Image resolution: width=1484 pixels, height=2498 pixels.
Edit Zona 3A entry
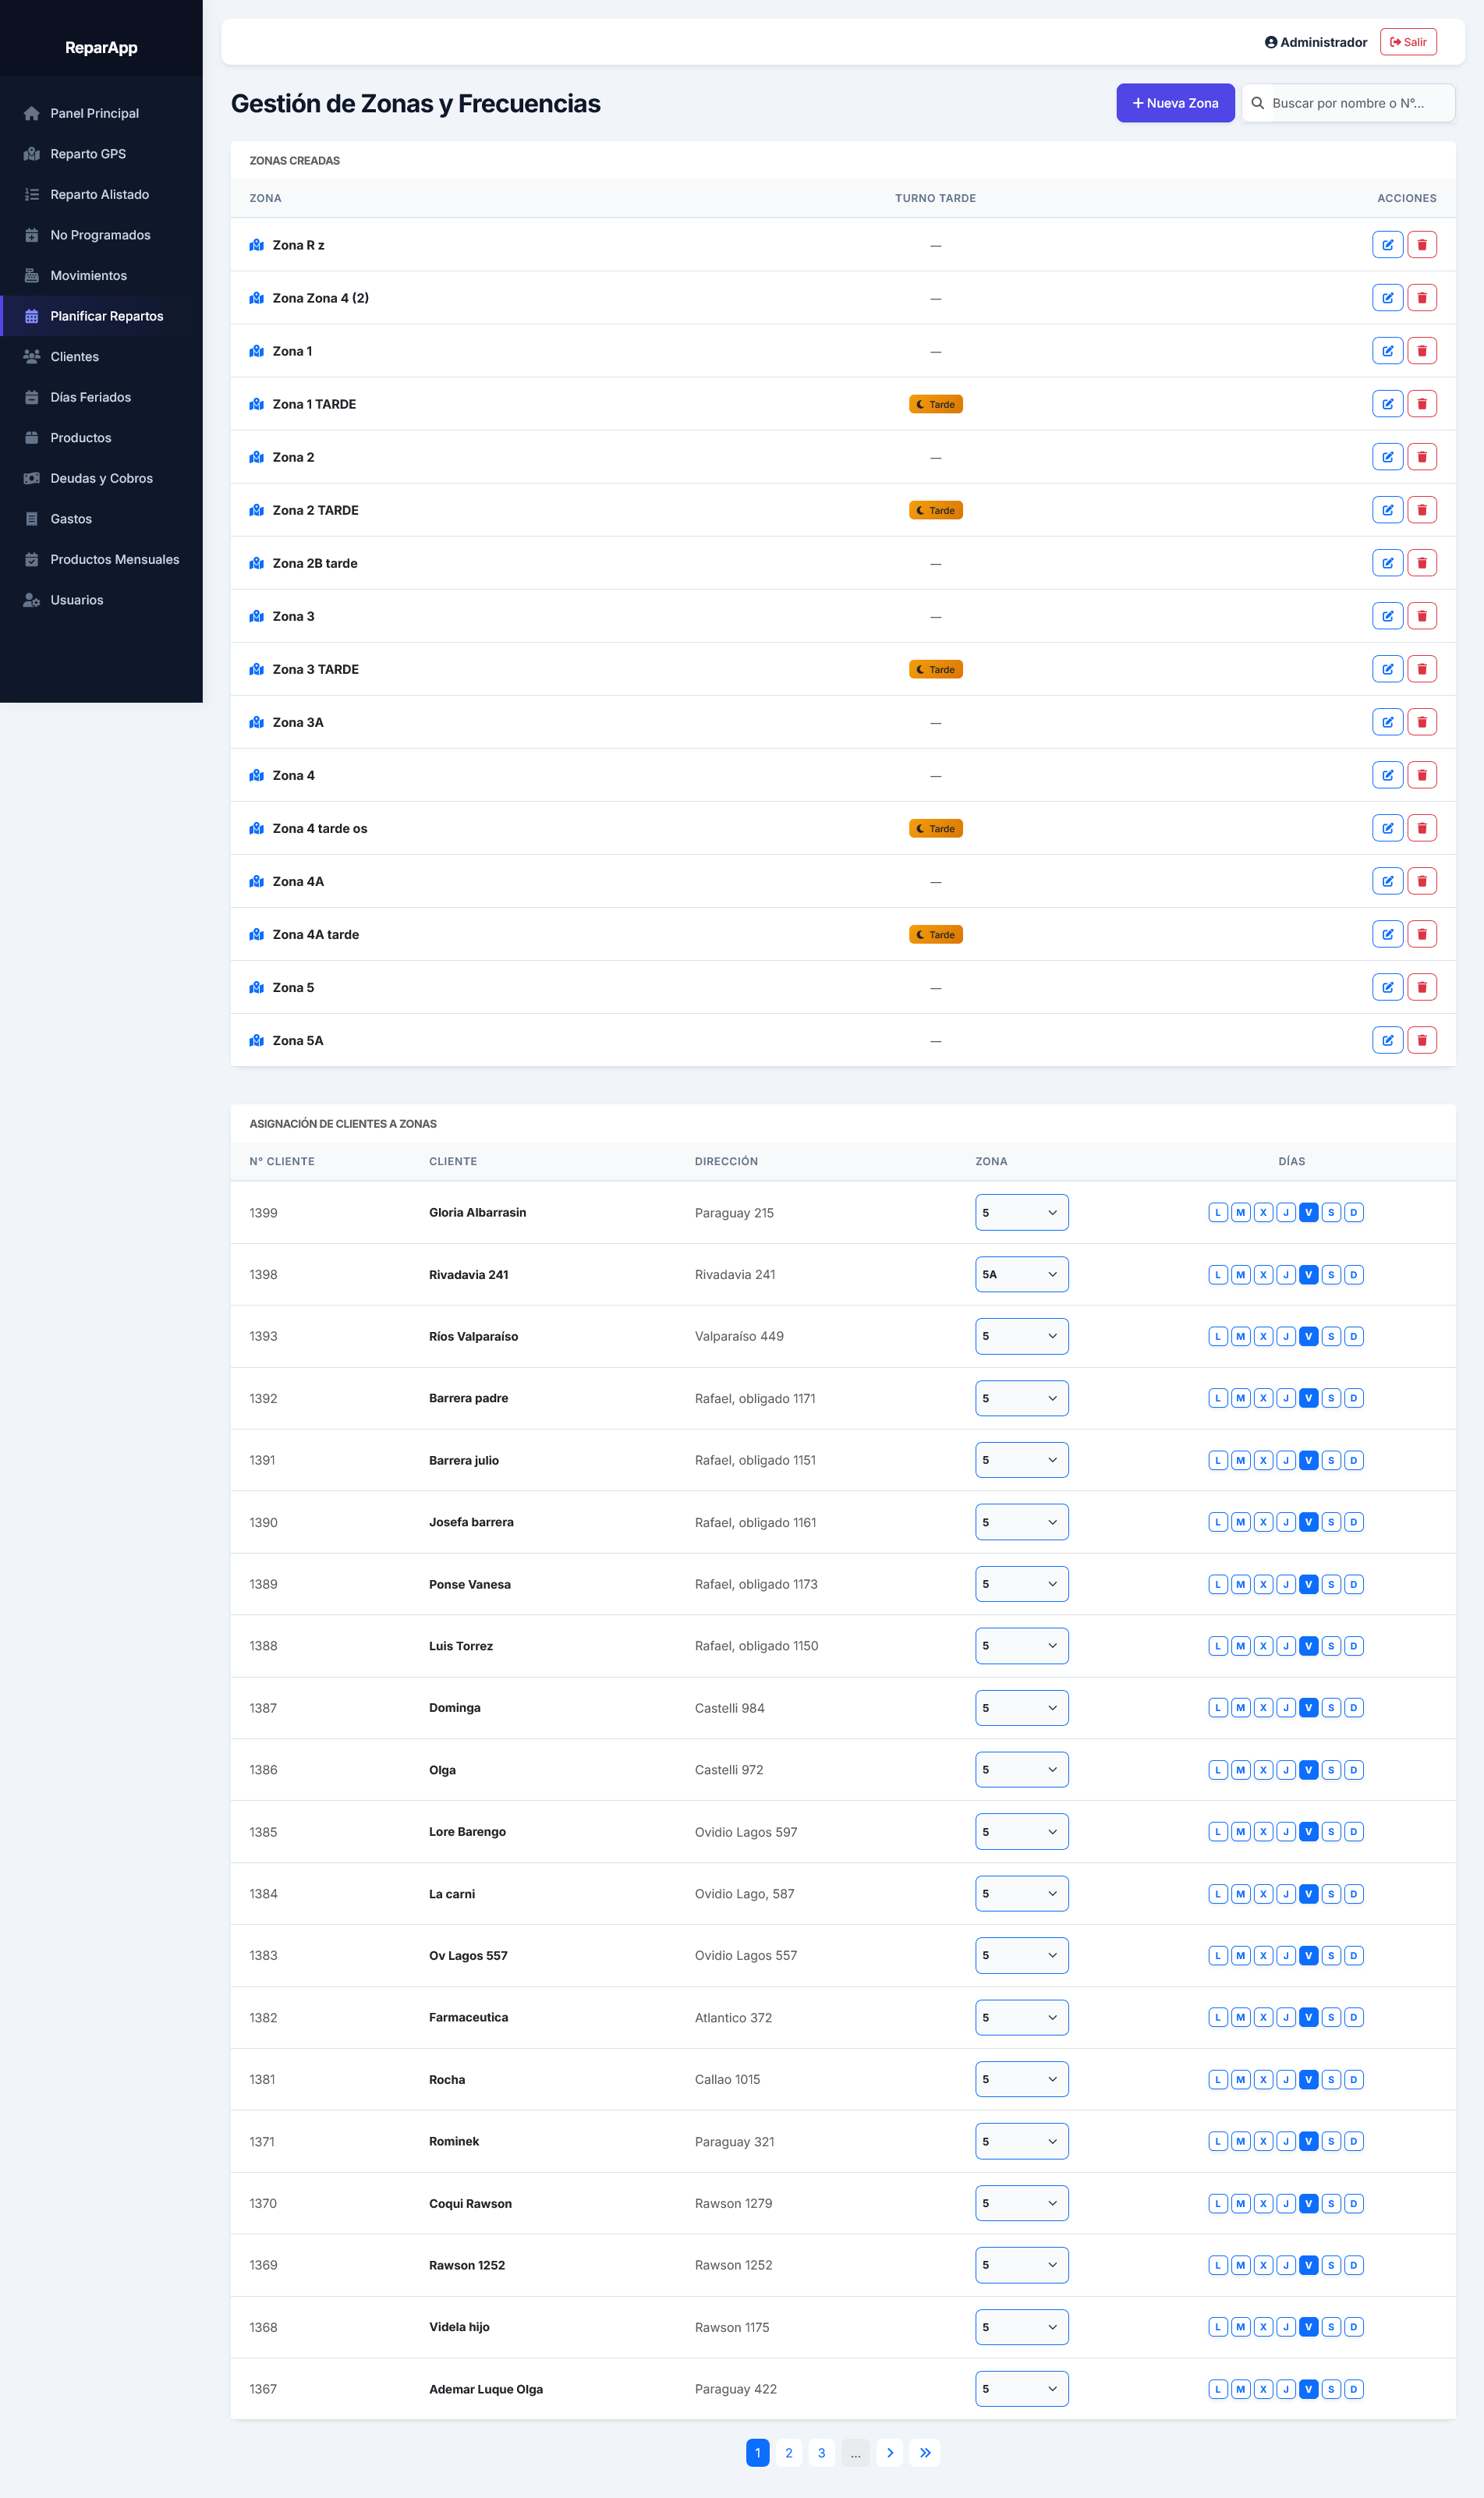(1387, 722)
